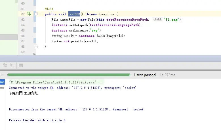This screenshot has width=221, height=130.
Task: Click the green test progress bar
Action: point(69,75)
